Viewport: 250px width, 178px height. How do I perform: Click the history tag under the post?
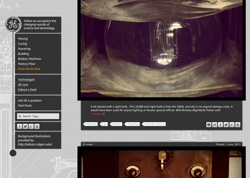[116, 124]
